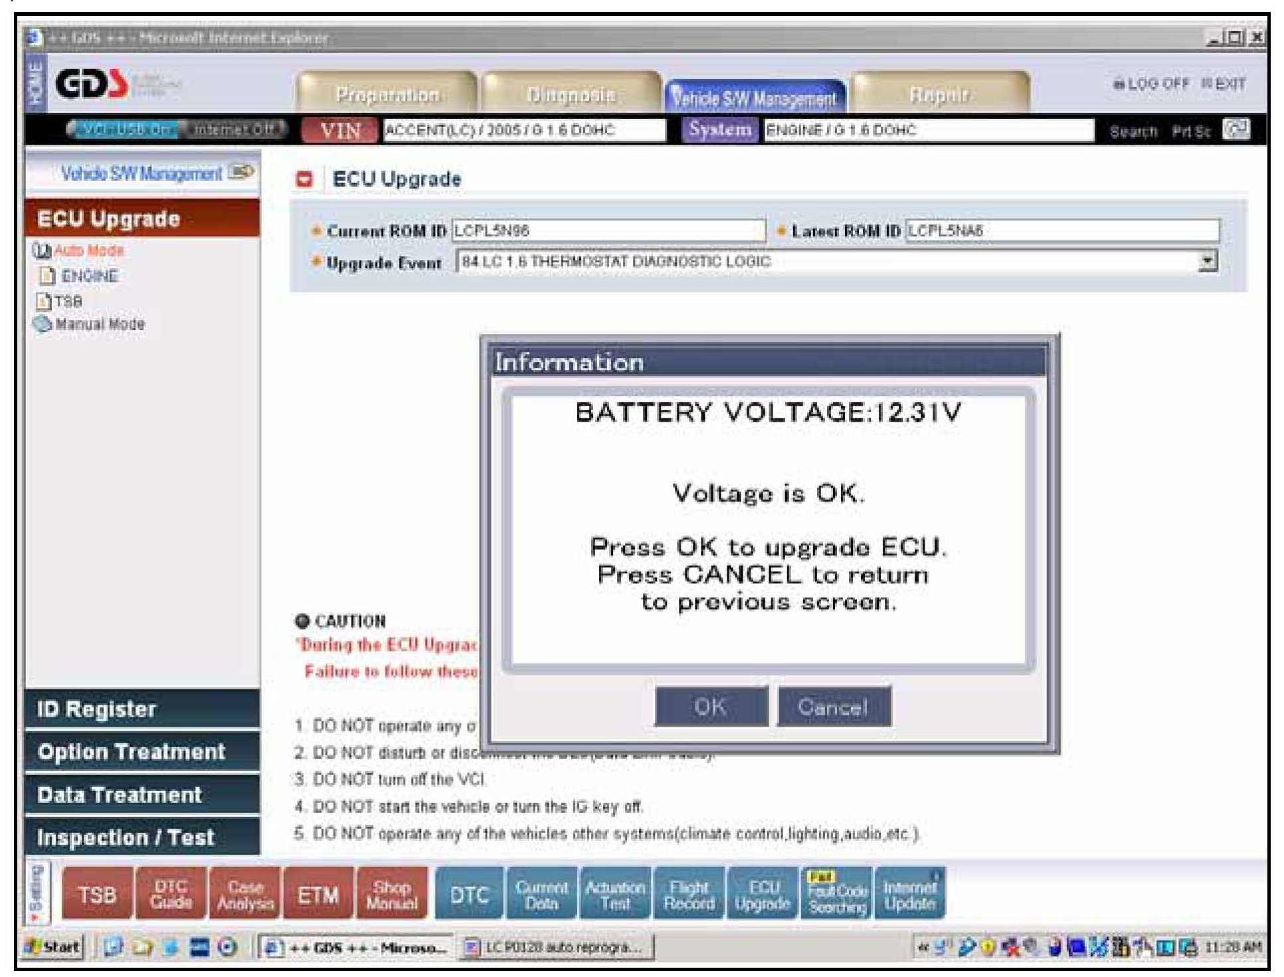Click the TSB shortcut icon in bottom toolbar
Screen dimensions: 1284x977
tap(97, 894)
